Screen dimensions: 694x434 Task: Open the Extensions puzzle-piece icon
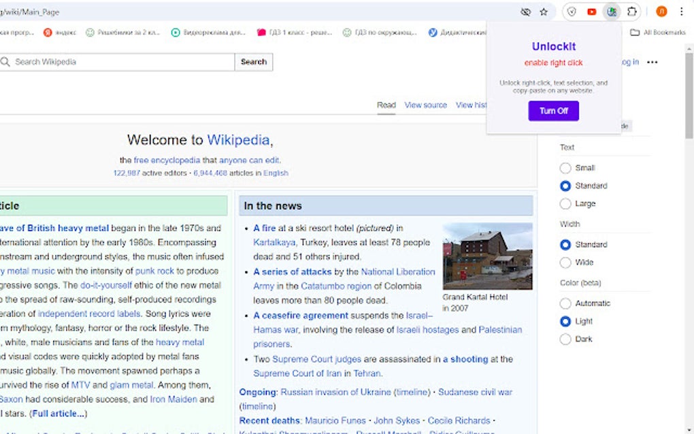[631, 12]
